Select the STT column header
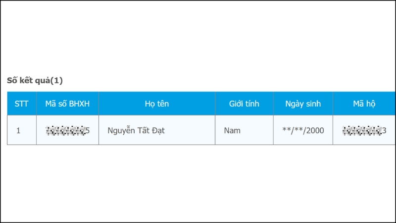This screenshot has width=396, height=223. pos(22,104)
